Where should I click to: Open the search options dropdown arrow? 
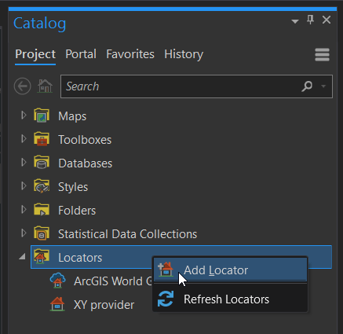click(x=323, y=86)
